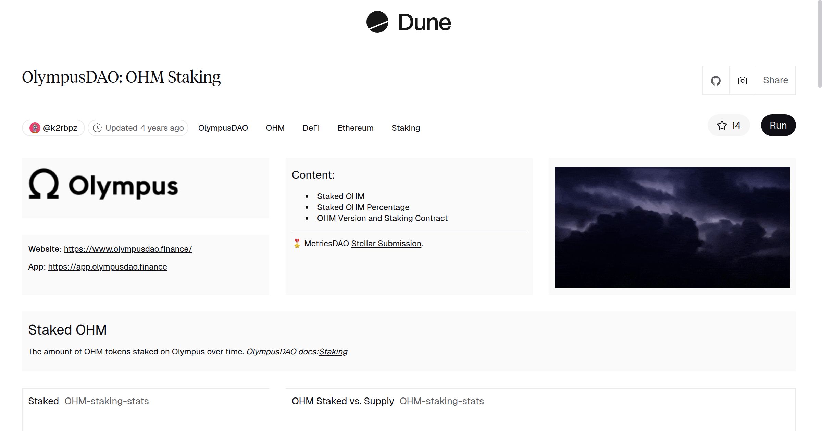Click the star icon to favorite the dashboard
The image size is (822, 431).
[722, 125]
